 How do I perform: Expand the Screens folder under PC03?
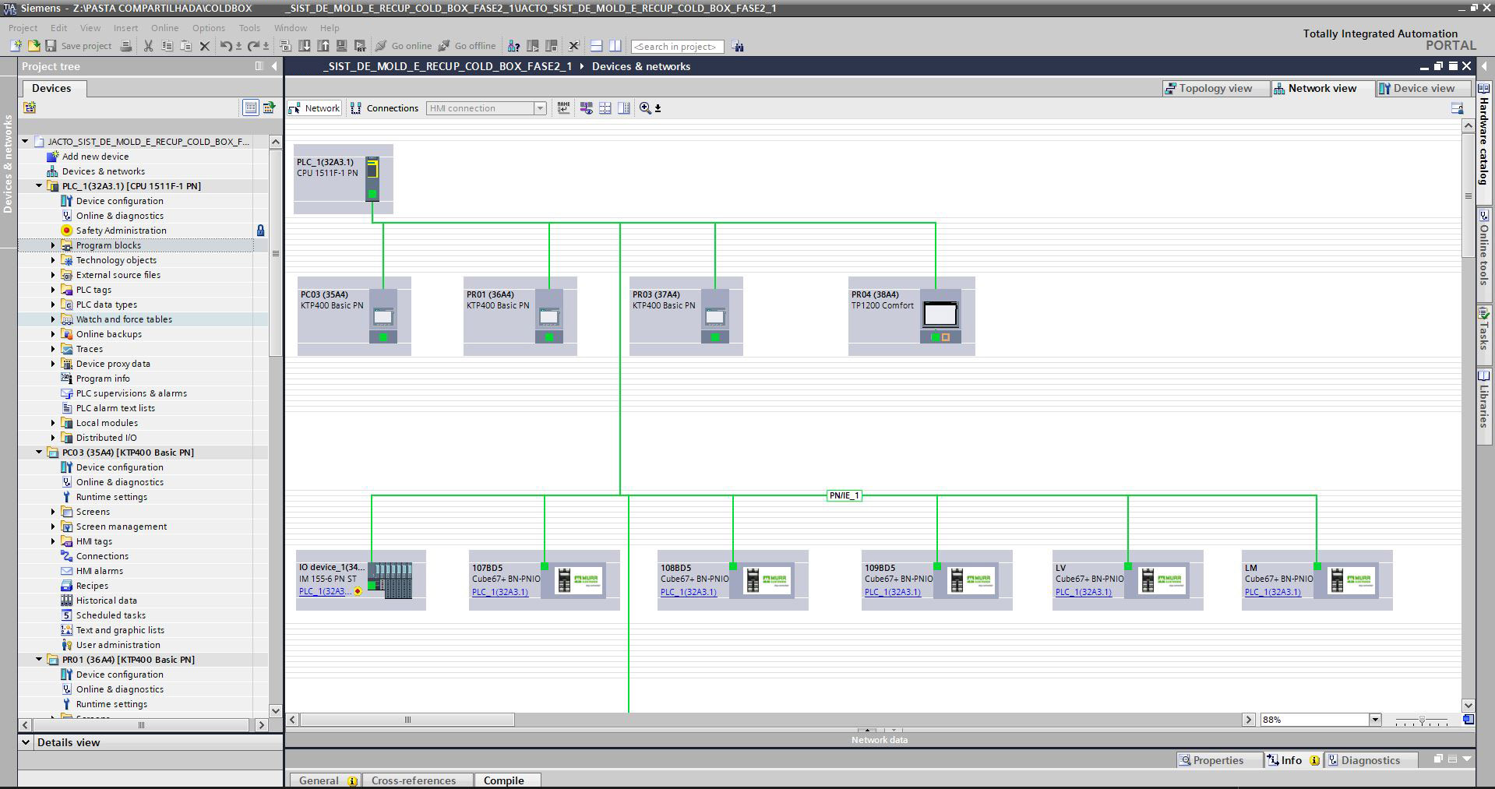[53, 512]
